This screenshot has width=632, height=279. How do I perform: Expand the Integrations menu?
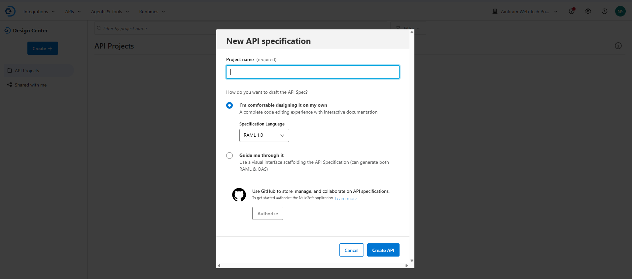pos(39,12)
